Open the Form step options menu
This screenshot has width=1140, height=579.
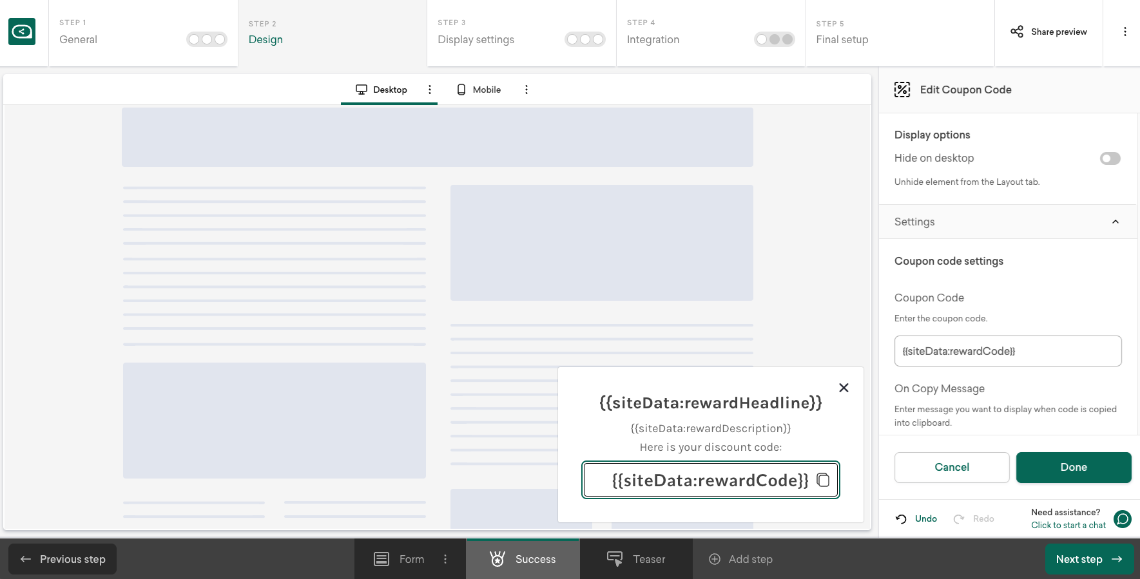(445, 559)
